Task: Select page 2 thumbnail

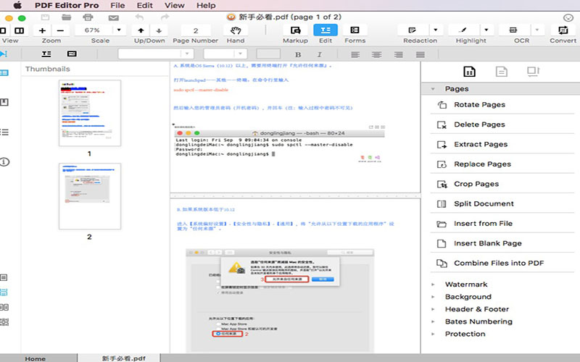Action: [x=90, y=196]
